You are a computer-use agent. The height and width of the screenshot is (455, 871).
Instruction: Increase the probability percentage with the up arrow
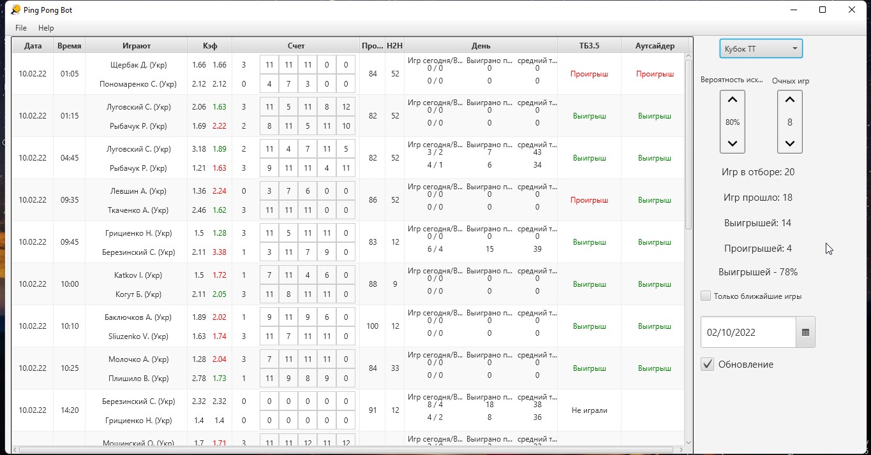click(732, 100)
